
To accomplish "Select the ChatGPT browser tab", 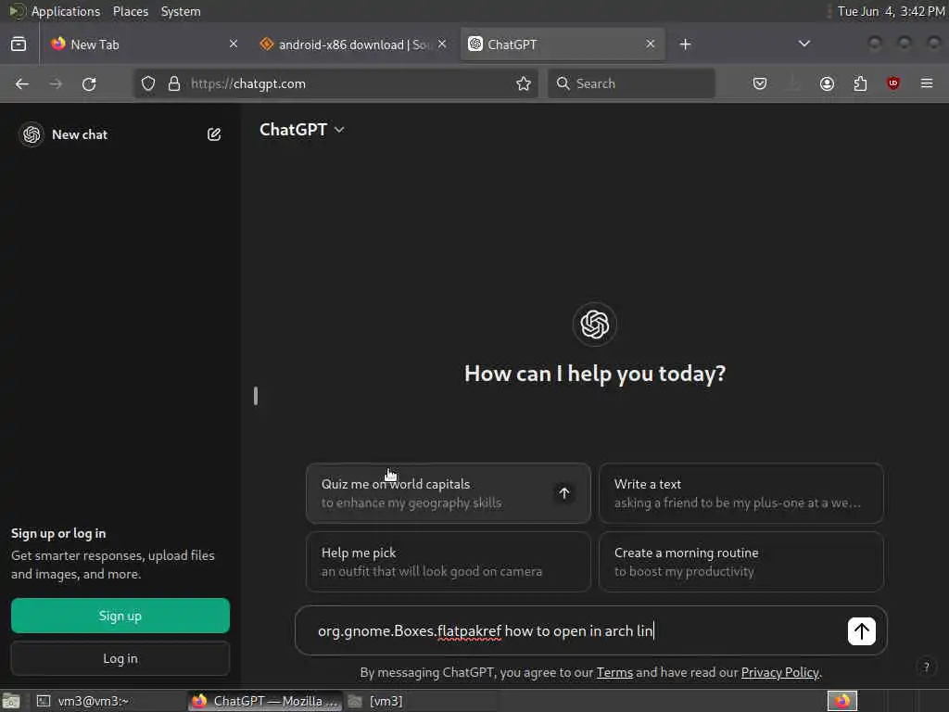I will pyautogui.click(x=563, y=44).
